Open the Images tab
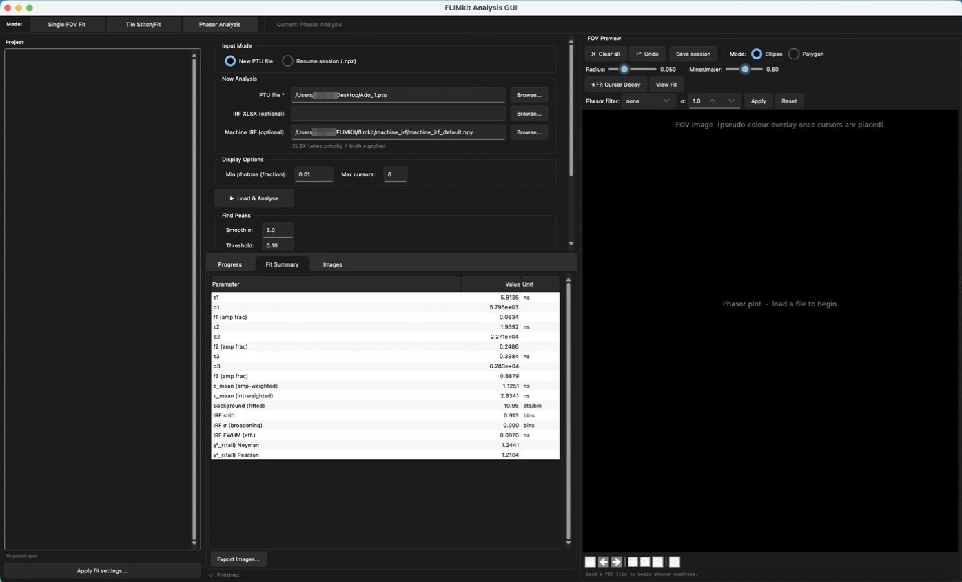Screen dimensions: 962x582 (x=333, y=264)
